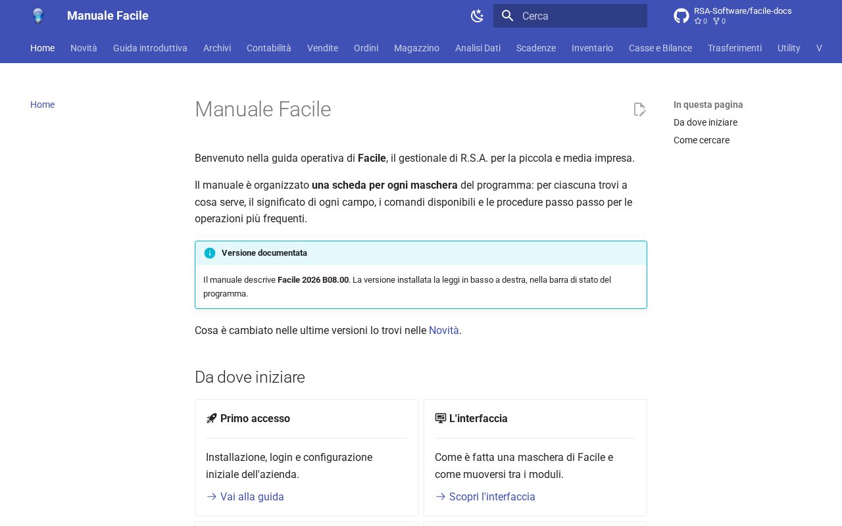Viewport: 842px width, 526px height.
Task: Go to the Scadenze tab
Action: click(x=536, y=48)
